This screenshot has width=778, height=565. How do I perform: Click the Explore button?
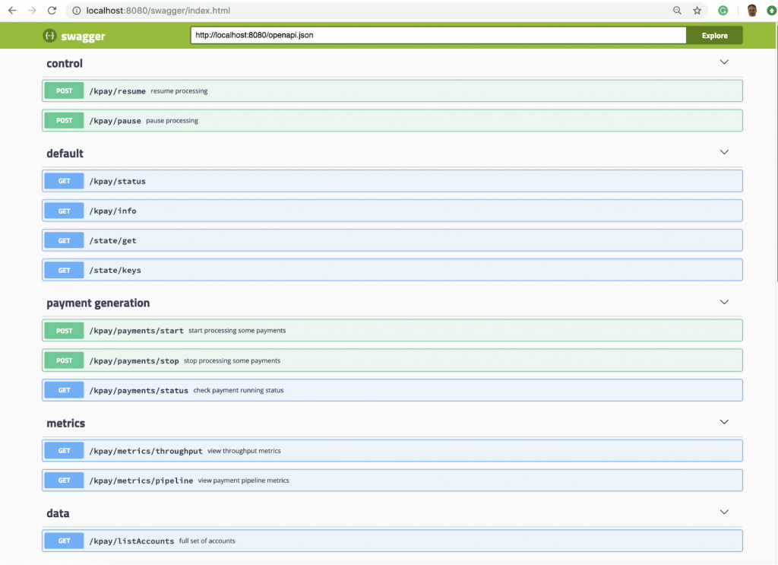(x=714, y=35)
